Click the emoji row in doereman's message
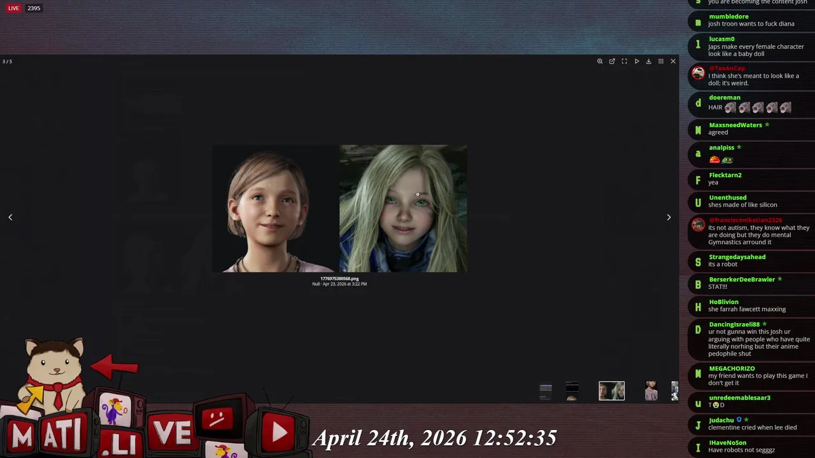 758,108
